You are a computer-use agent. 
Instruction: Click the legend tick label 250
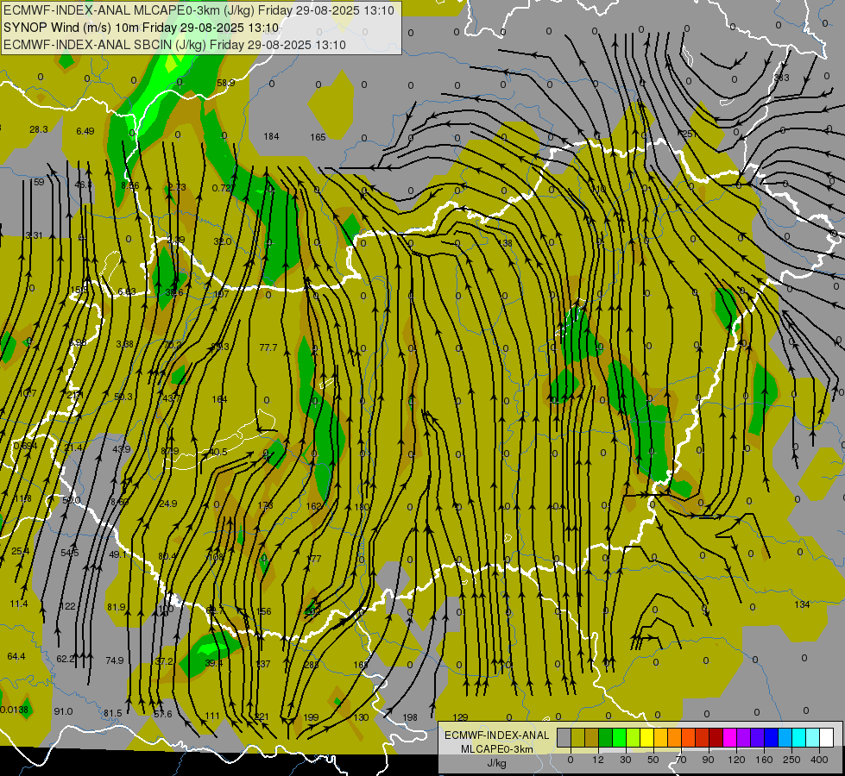[791, 760]
